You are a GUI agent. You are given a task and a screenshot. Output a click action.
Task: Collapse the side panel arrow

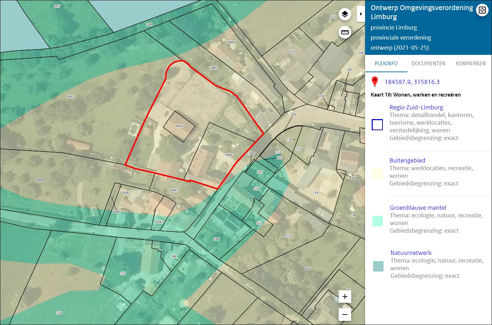361,14
